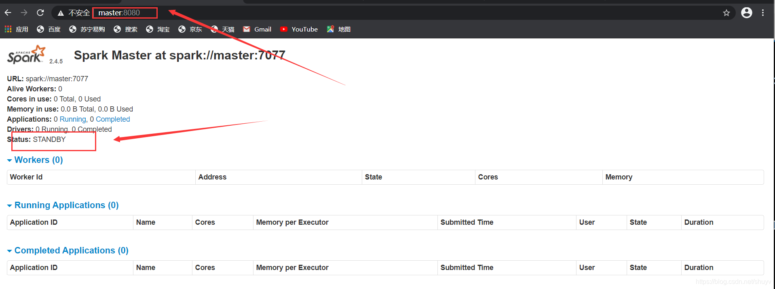Go forward with the browser forward arrow

click(x=24, y=13)
